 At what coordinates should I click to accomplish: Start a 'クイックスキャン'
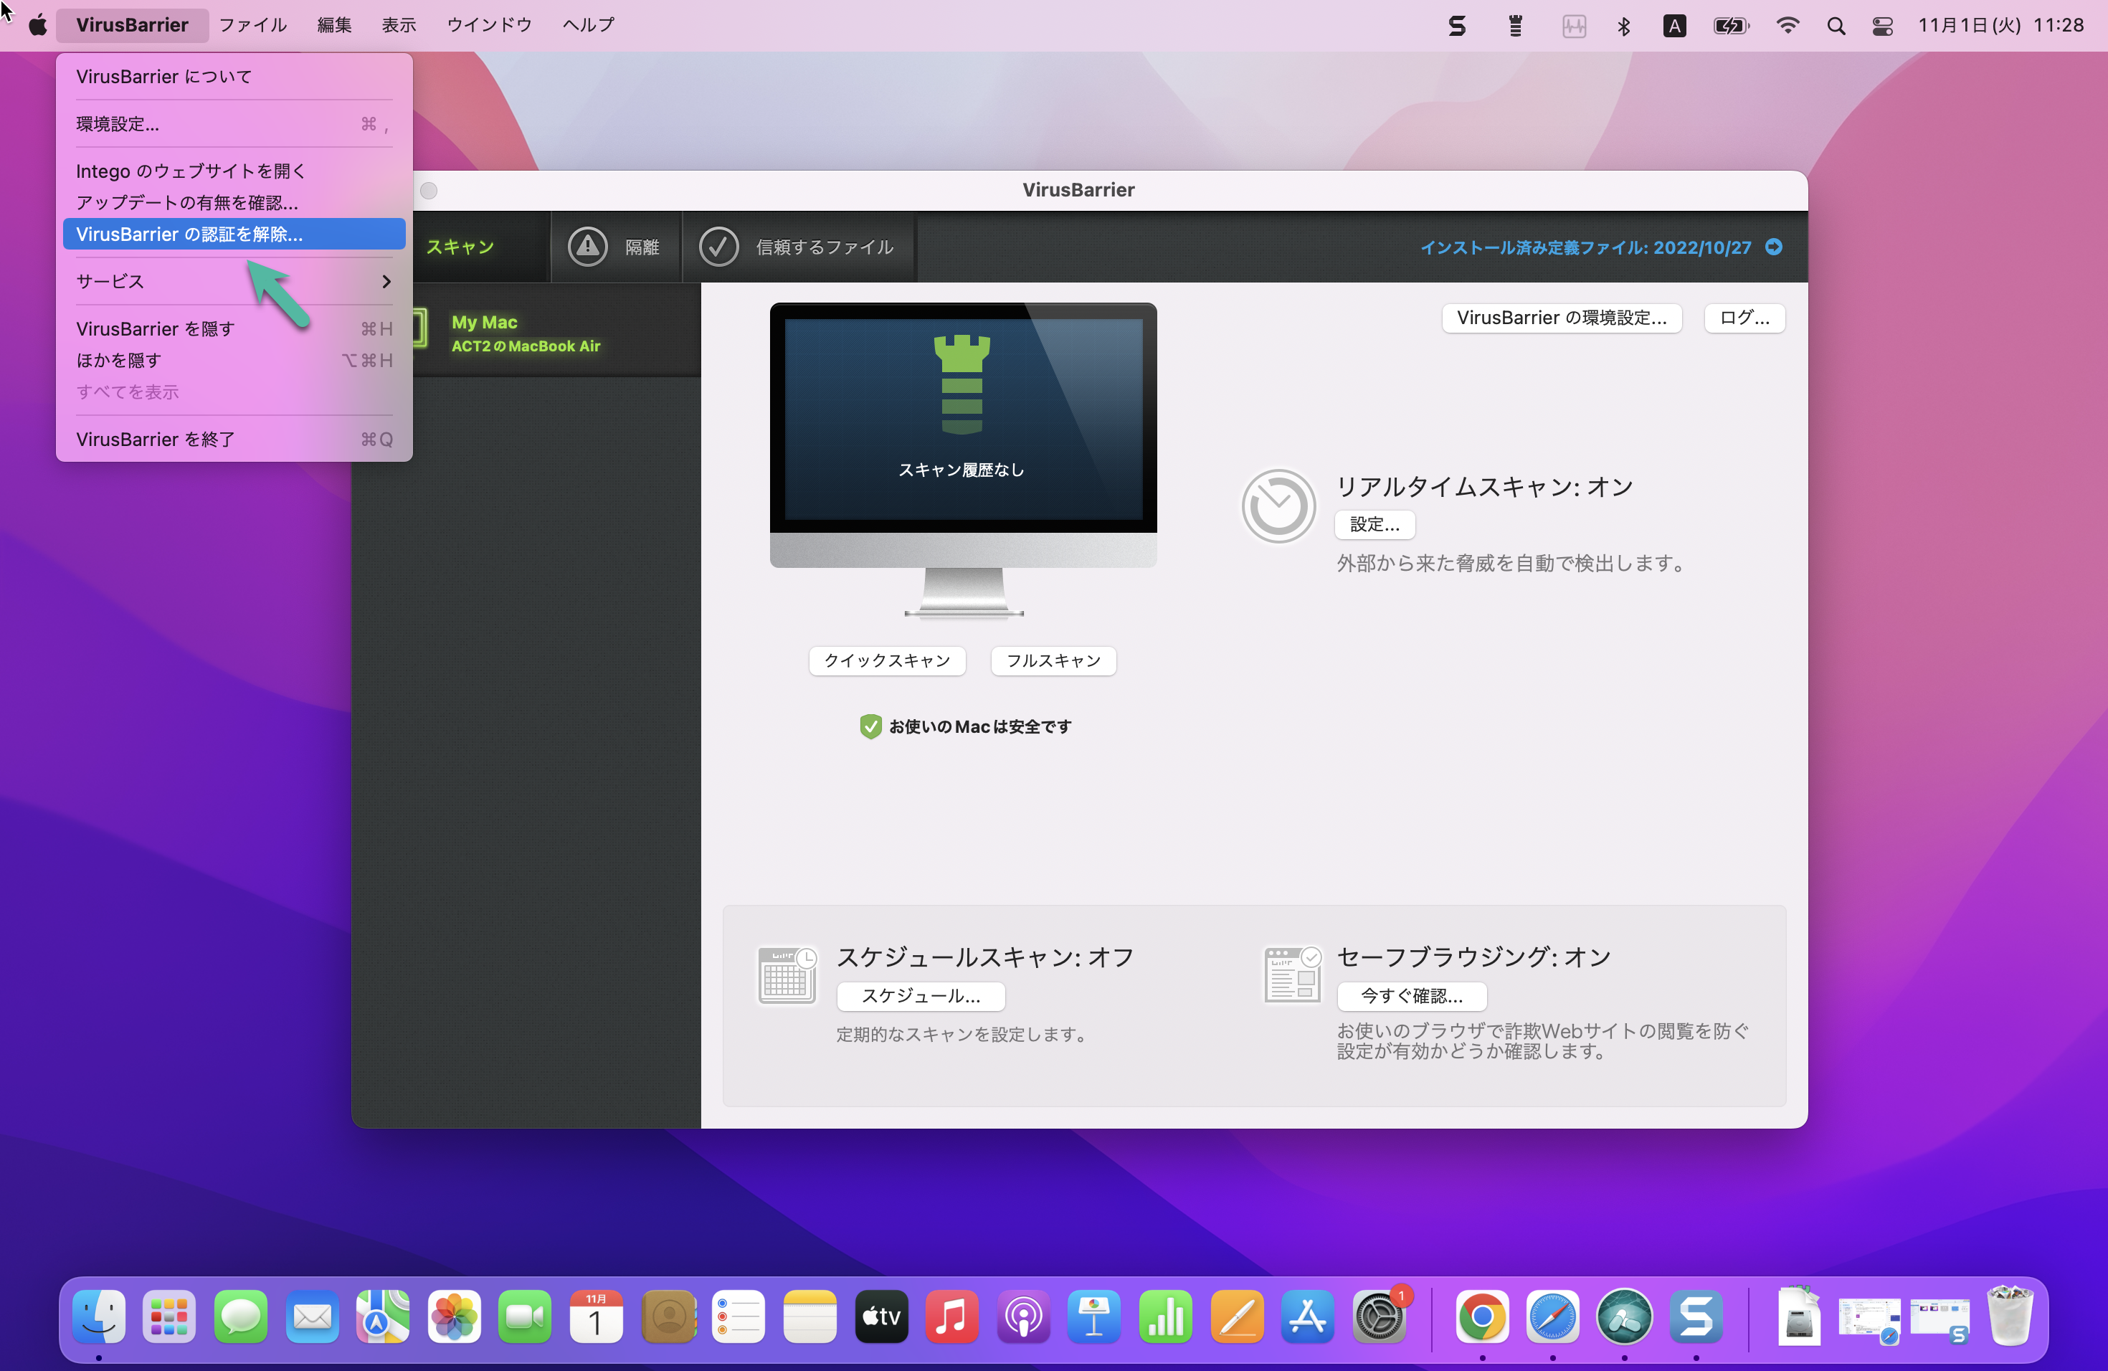pyautogui.click(x=887, y=660)
